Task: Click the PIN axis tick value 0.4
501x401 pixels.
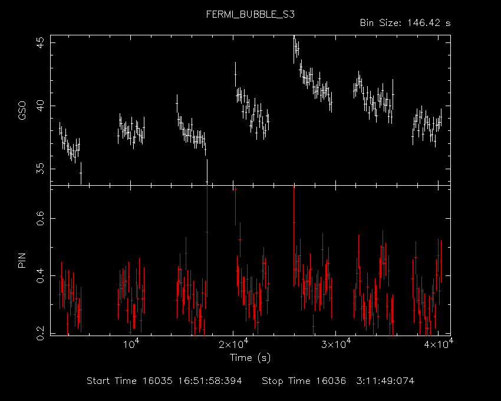Action: pos(41,275)
